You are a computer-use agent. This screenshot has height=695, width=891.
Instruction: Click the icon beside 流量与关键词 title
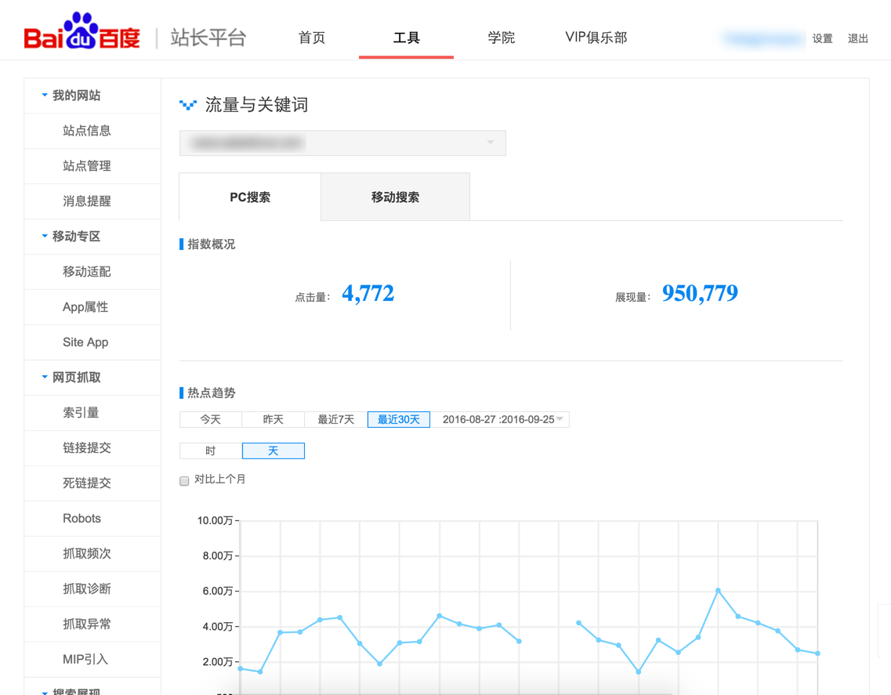point(188,105)
